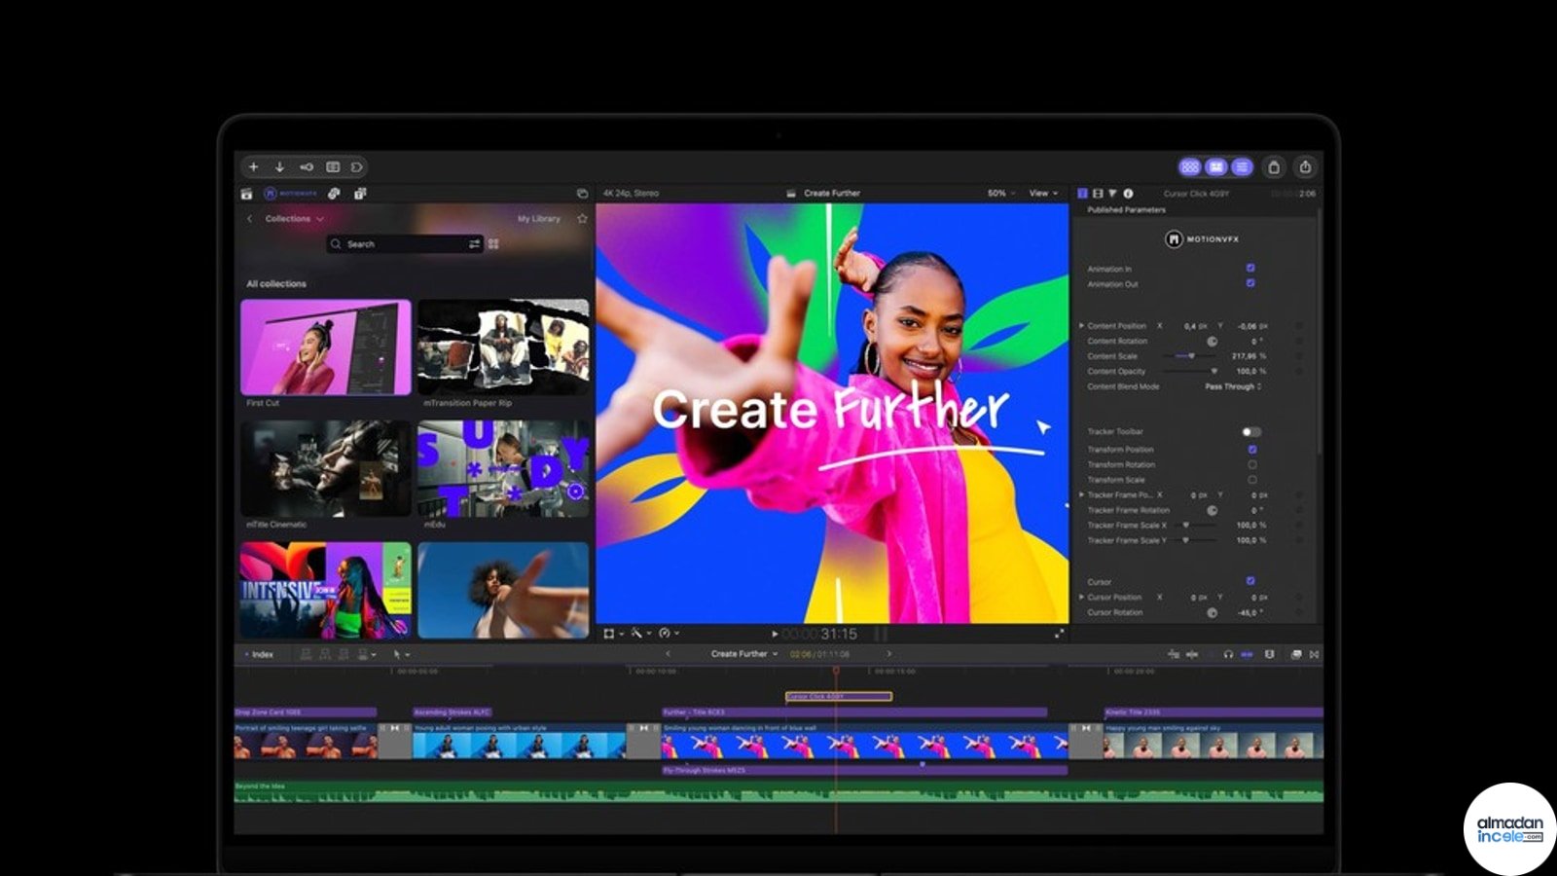The width and height of the screenshot is (1557, 876).
Task: Click the Share export button in toolbar
Action: tap(1305, 167)
